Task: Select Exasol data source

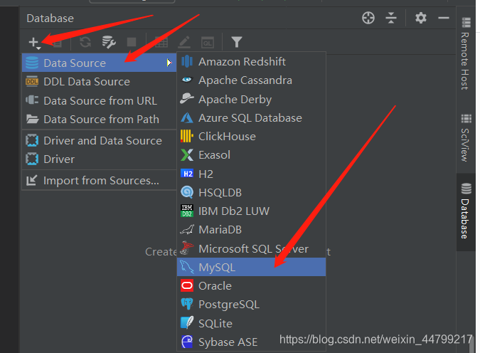Action: 251,155
